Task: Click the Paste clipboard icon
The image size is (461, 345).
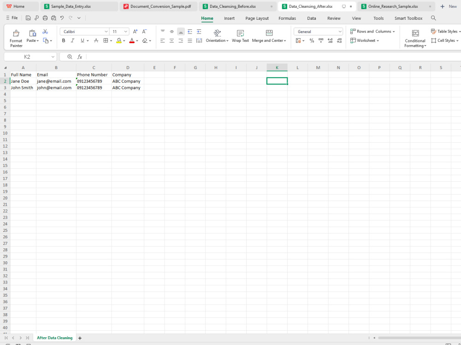Action: (32, 33)
